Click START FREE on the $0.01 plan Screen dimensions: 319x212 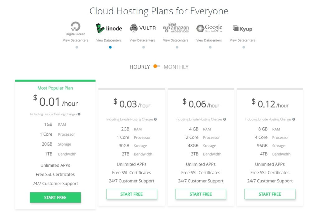(55, 197)
